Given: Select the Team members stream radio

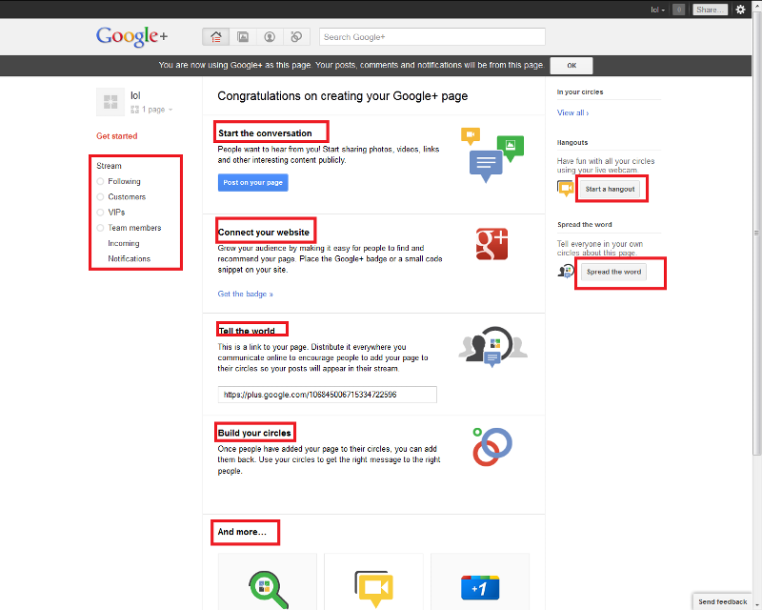Looking at the screenshot, I should tap(100, 228).
